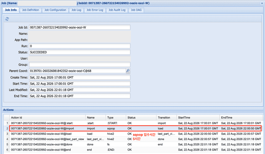Click the 'load' transition cell in import row
Viewport: 265px width, 154px height.
pyautogui.click(x=160, y=128)
